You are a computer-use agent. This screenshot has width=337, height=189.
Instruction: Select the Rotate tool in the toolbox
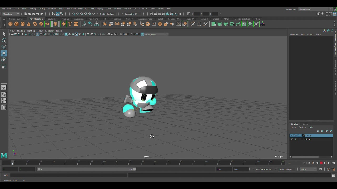tap(4, 60)
